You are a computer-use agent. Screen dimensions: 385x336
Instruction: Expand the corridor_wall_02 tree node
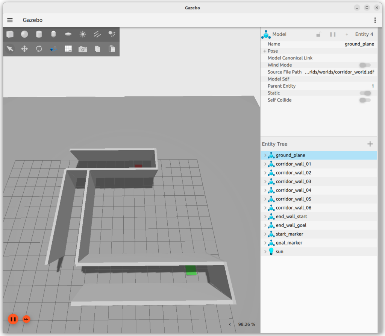(x=265, y=173)
